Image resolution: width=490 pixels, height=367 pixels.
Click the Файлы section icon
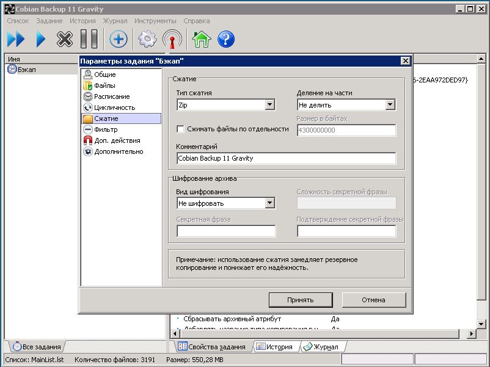88,85
